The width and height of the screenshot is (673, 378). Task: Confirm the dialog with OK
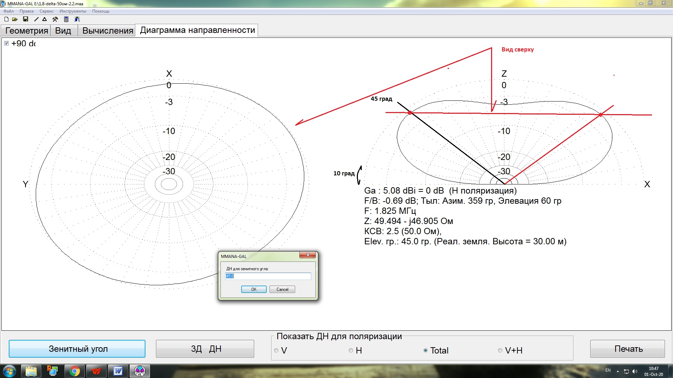[254, 289]
